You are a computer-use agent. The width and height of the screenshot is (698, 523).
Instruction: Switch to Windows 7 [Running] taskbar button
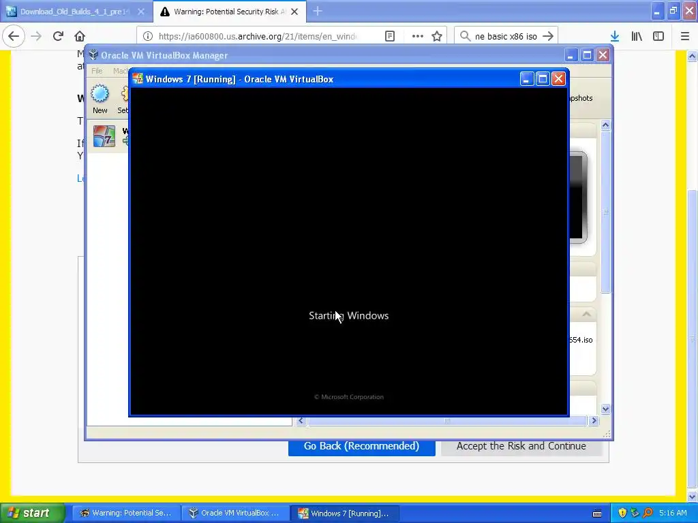point(345,513)
